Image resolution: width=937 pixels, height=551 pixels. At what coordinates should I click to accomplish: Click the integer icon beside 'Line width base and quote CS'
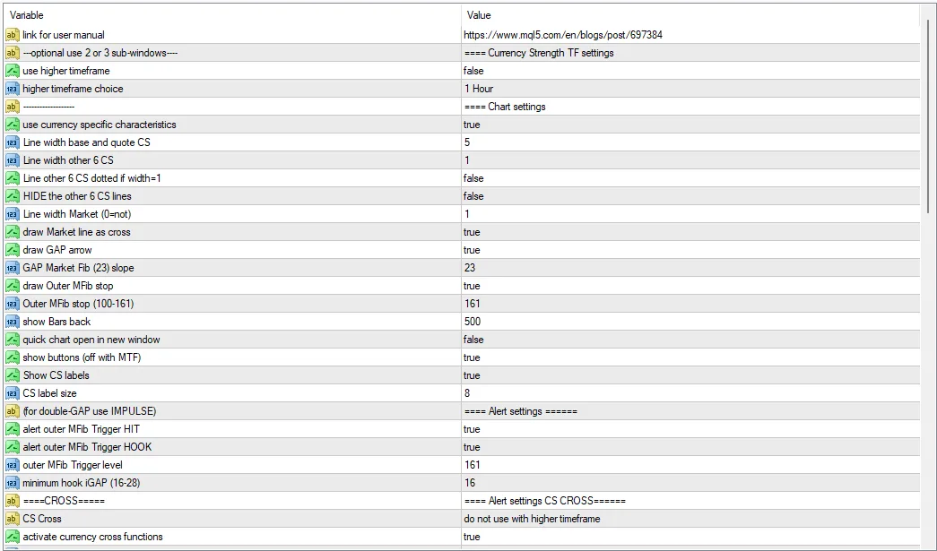coord(13,142)
